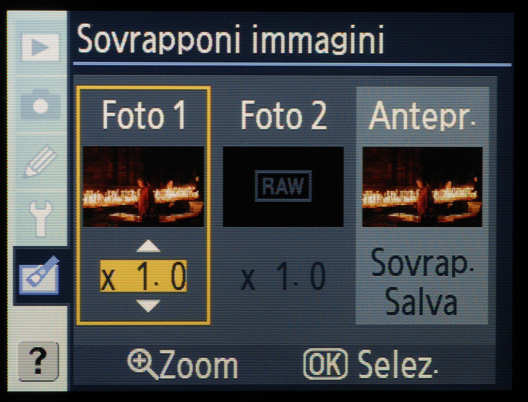The image size is (528, 402).
Task: Select the Retouch menu icon
Action: tap(39, 275)
